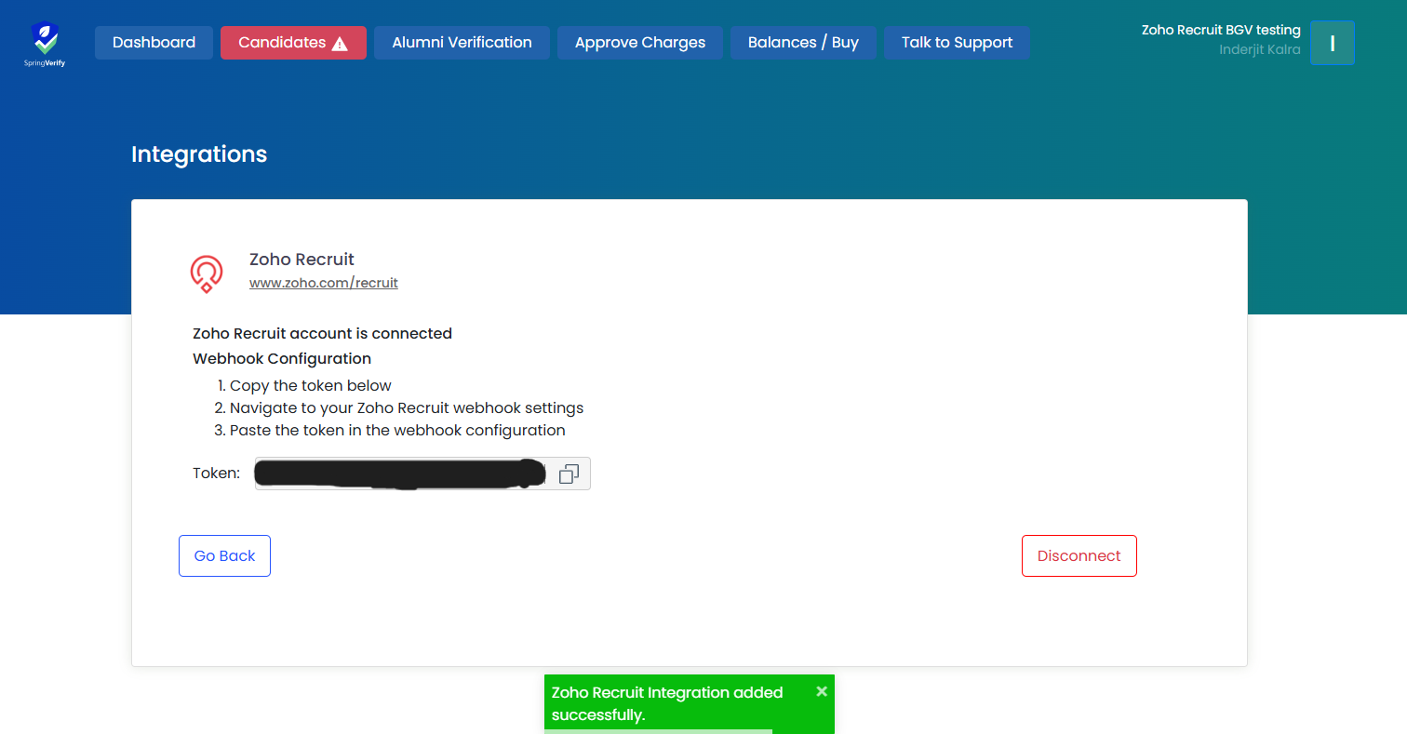Click 'Zoho Recruit account is connected' text

point(322,333)
